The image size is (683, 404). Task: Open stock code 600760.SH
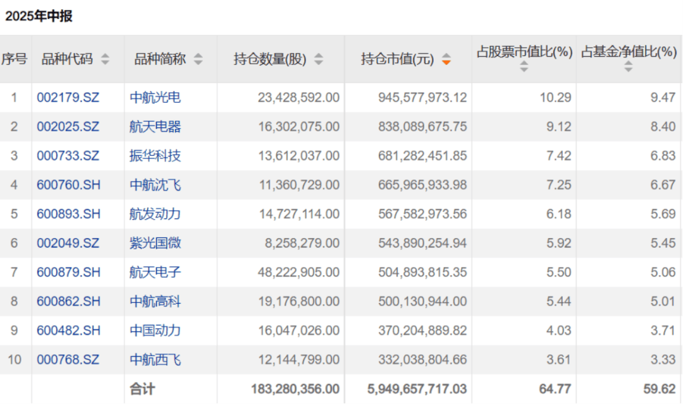point(68,185)
